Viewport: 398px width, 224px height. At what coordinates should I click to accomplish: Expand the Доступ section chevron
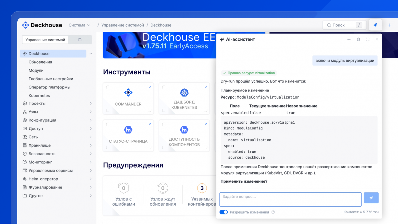point(91,128)
